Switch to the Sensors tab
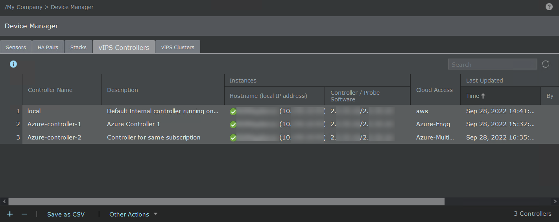 click(16, 47)
